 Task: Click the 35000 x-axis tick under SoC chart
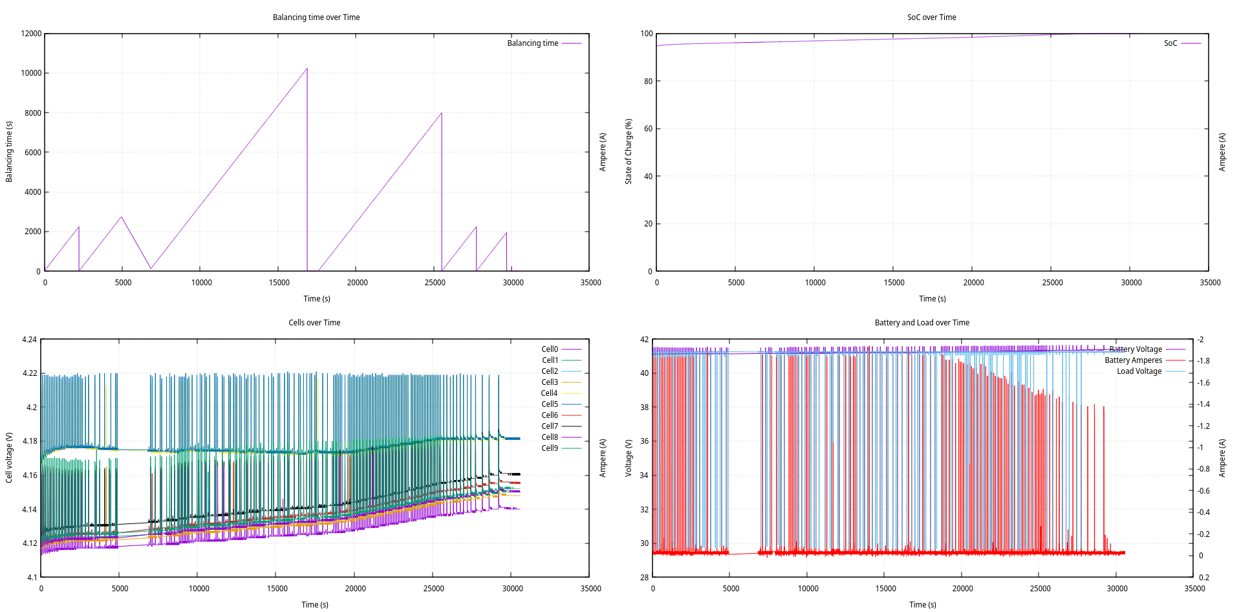point(1211,283)
